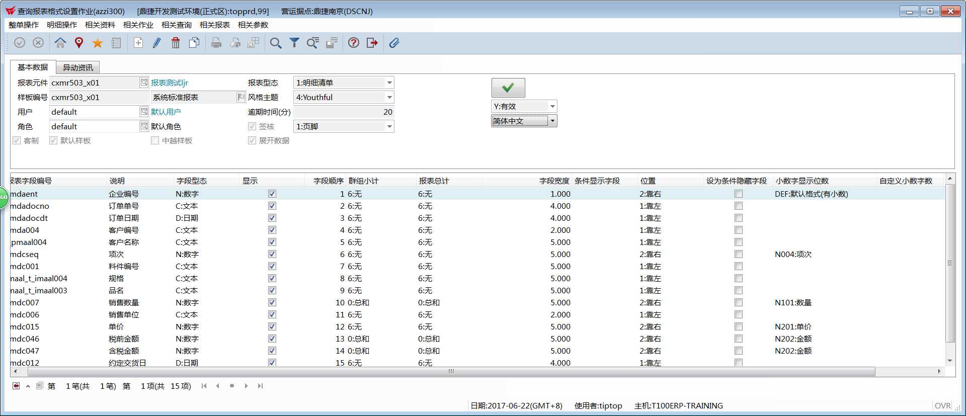Image resolution: width=966 pixels, height=416 pixels.
Task: Click the horizontal scrollbar of the field table
Action: [451, 372]
